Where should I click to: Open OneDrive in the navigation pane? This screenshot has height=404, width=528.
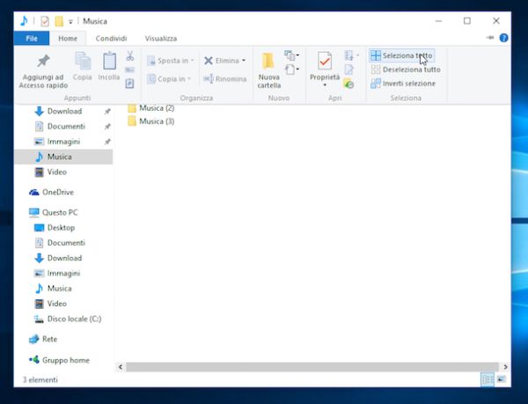click(x=57, y=192)
